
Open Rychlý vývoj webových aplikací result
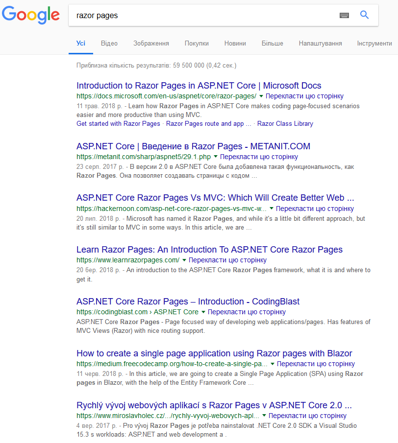[x=214, y=405]
